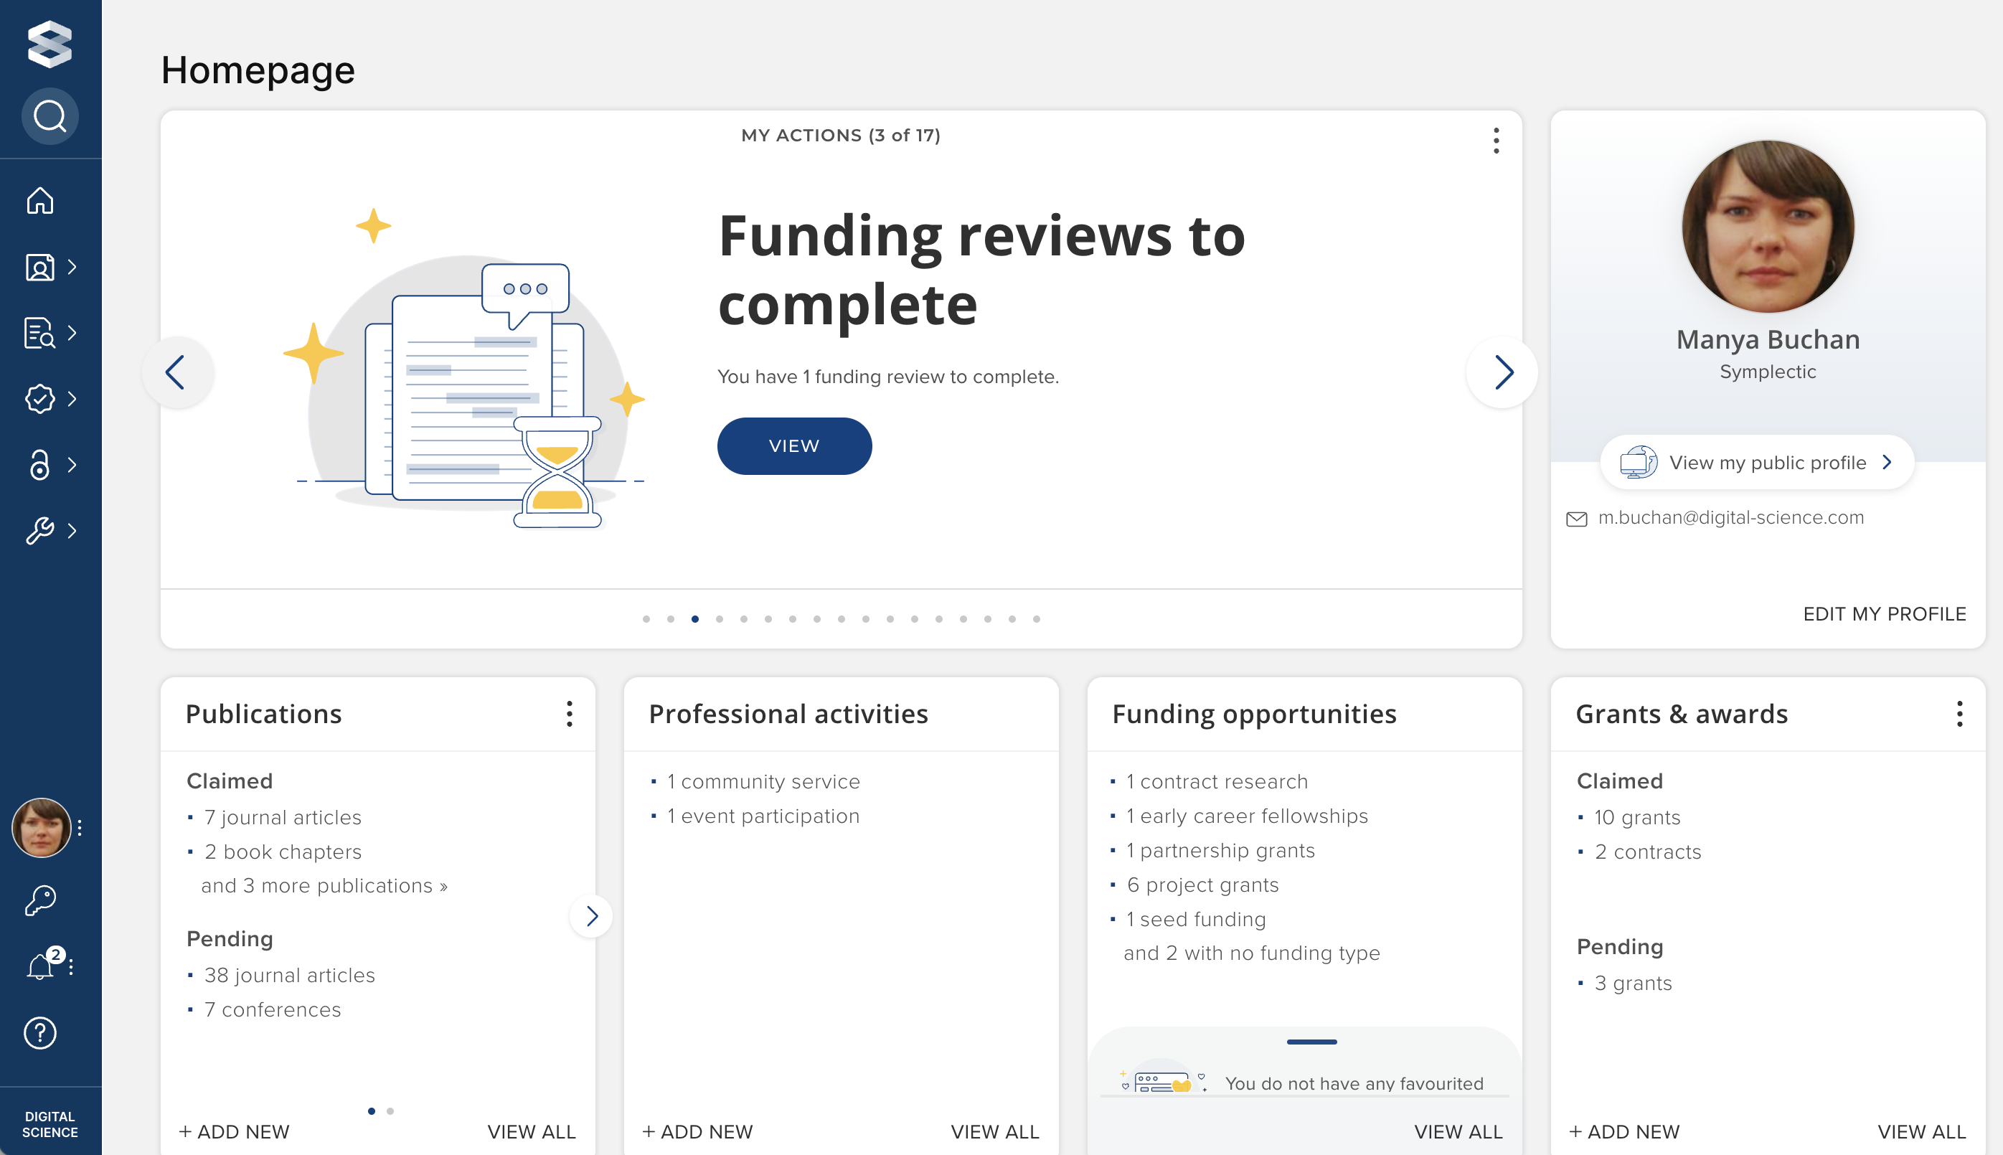2003x1155 pixels.
Task: Open My Actions three-dot options menu
Action: pos(1496,141)
